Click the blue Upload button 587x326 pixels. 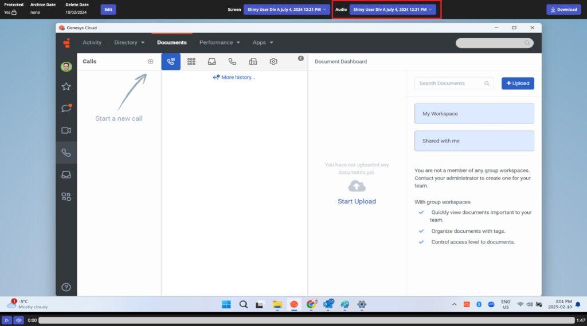pyautogui.click(x=518, y=84)
